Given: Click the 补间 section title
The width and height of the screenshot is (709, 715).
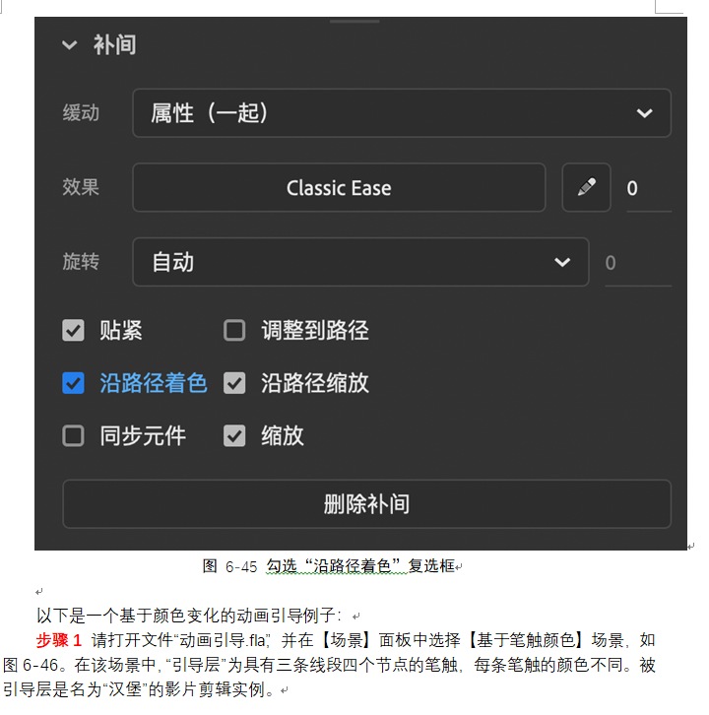Looking at the screenshot, I should (114, 44).
